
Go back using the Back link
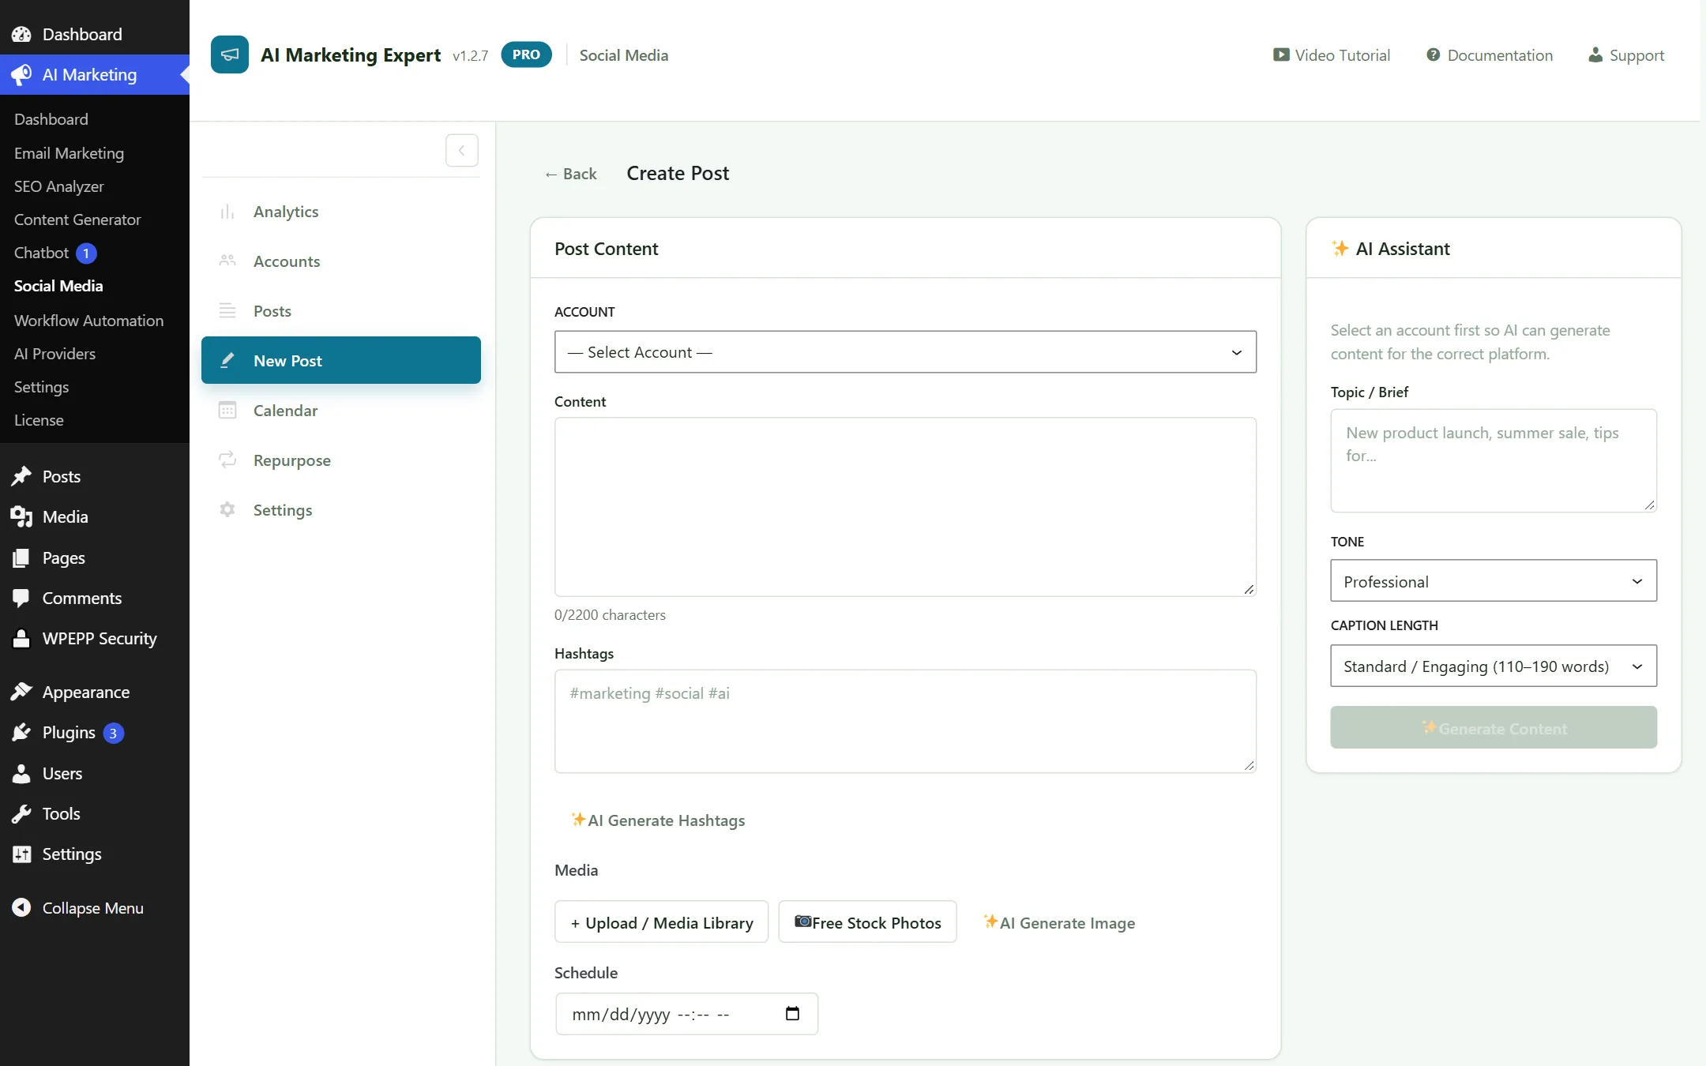tap(570, 174)
